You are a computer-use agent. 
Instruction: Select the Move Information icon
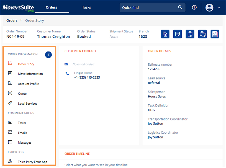click(x=10, y=73)
